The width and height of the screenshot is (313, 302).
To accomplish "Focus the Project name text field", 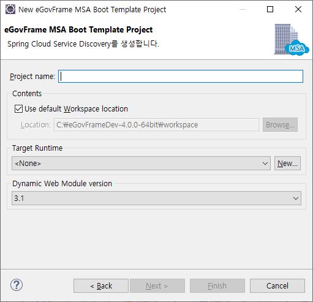I will click(181, 77).
